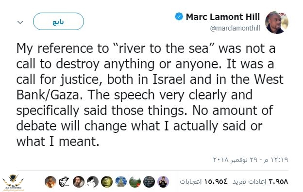
Task: Click the purple-background person liker avatar
Action: click(x=163, y=182)
